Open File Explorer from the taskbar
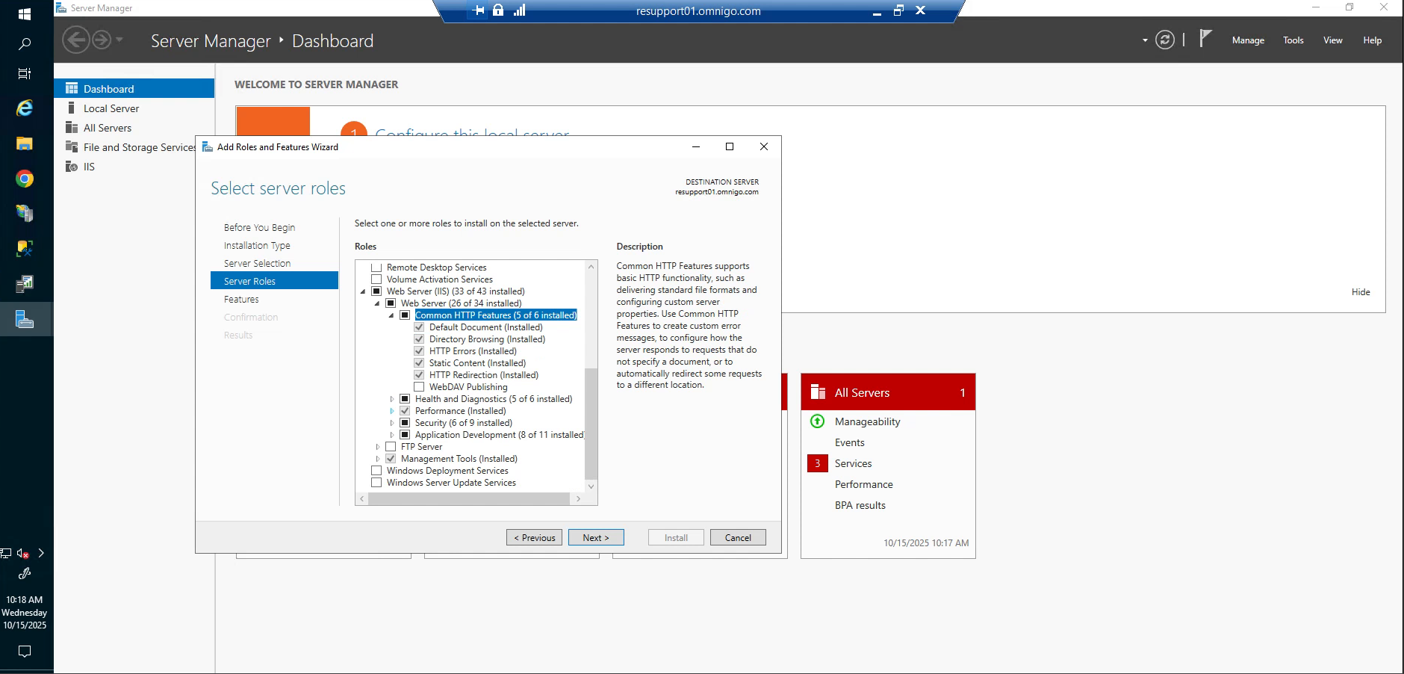Viewport: 1404px width, 674px height. 25,143
